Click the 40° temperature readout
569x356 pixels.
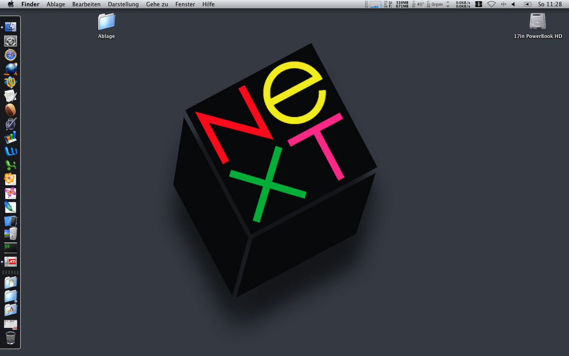tap(420, 4)
